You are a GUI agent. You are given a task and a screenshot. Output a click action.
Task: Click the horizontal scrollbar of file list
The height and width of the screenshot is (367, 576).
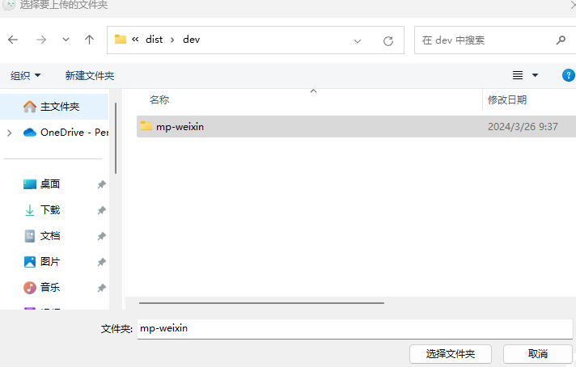pyautogui.click(x=261, y=303)
